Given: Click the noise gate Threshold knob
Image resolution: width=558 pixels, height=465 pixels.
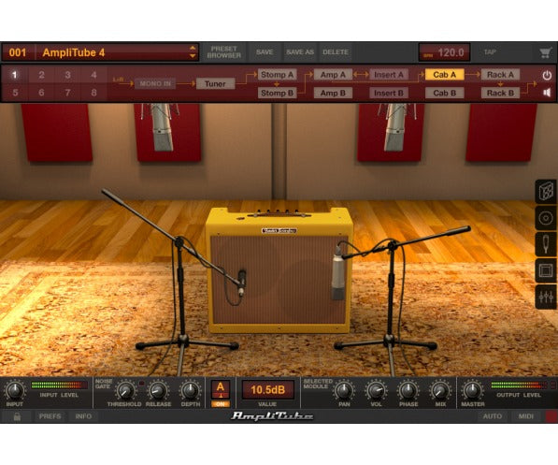Looking at the screenshot, I should coord(125,390).
